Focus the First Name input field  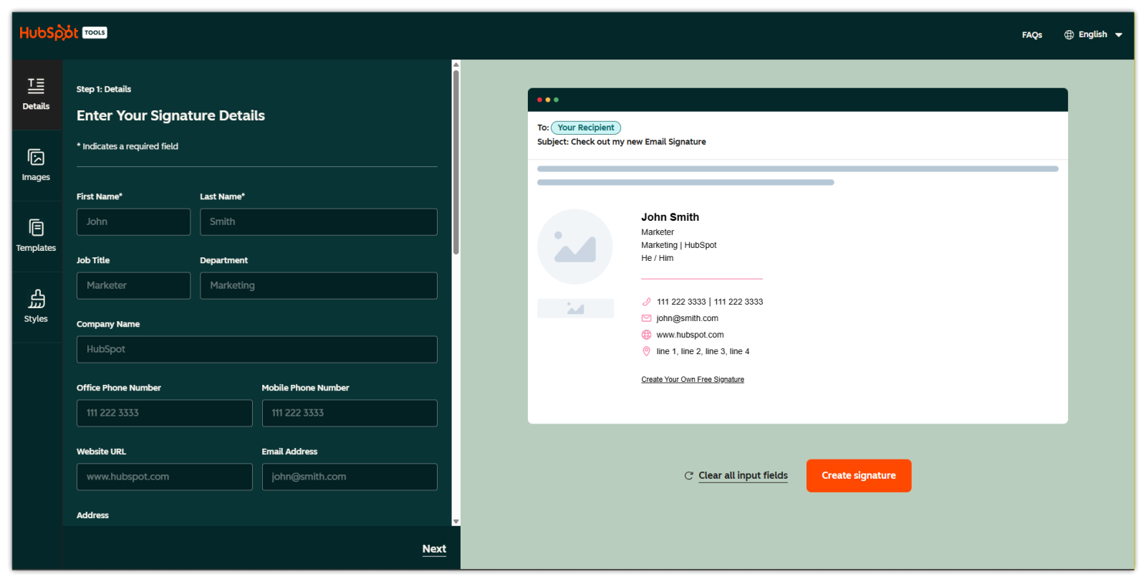(133, 222)
